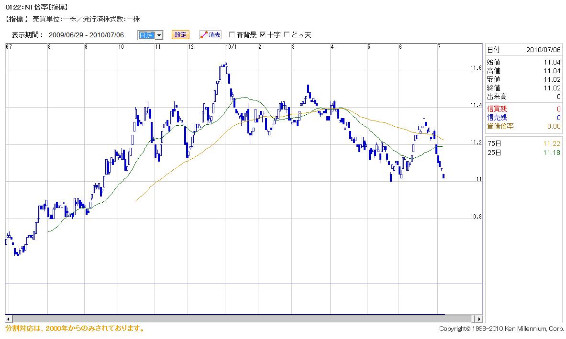Click the 日付 date row in the side panel
The height and width of the screenshot is (339, 566).
[523, 50]
